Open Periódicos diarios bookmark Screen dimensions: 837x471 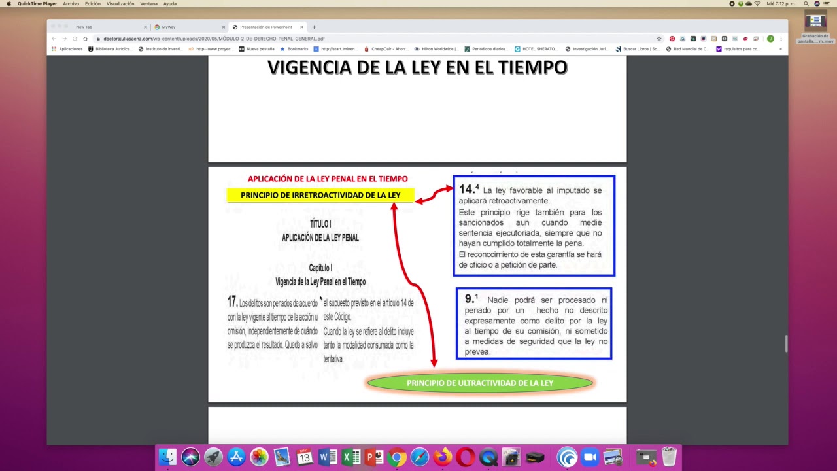coord(486,49)
